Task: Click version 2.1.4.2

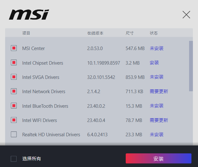Action: coord(94,92)
